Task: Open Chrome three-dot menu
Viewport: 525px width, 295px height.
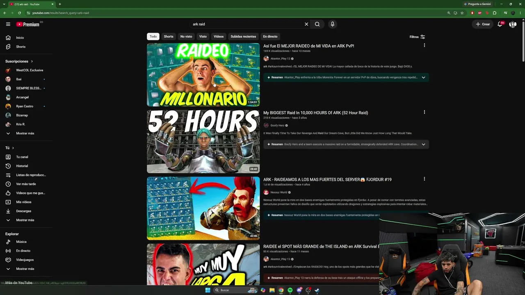Action: pos(520,13)
